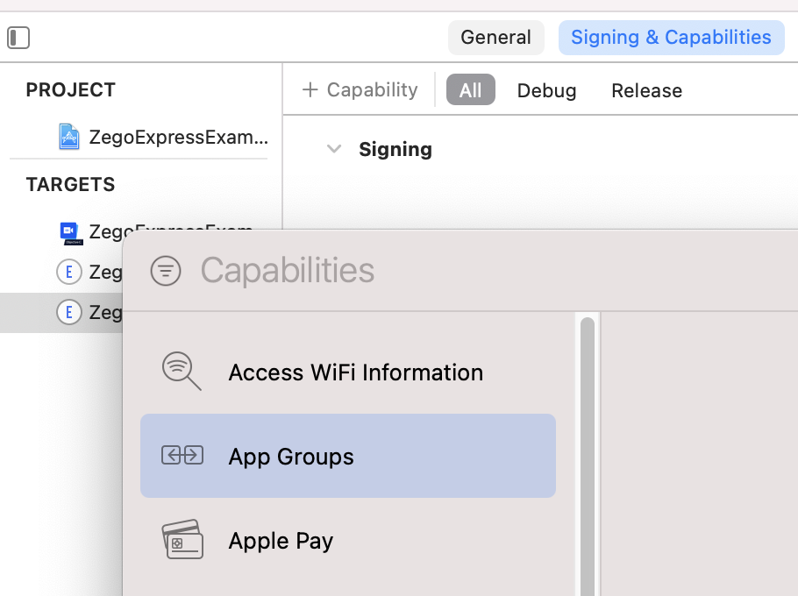Open the Signing & Capabilities tab

[x=671, y=38]
